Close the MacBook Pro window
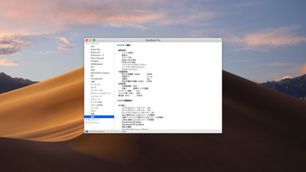The image size is (306, 172). [87, 40]
